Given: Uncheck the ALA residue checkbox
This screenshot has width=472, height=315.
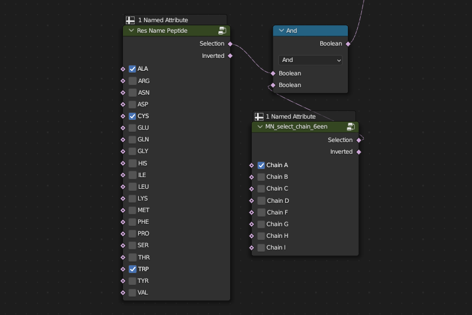Looking at the screenshot, I should tap(132, 69).
